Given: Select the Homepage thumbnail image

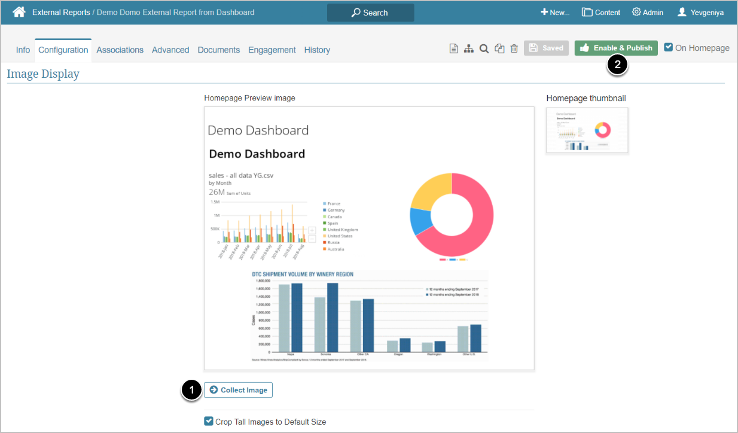Looking at the screenshot, I should 587,130.
